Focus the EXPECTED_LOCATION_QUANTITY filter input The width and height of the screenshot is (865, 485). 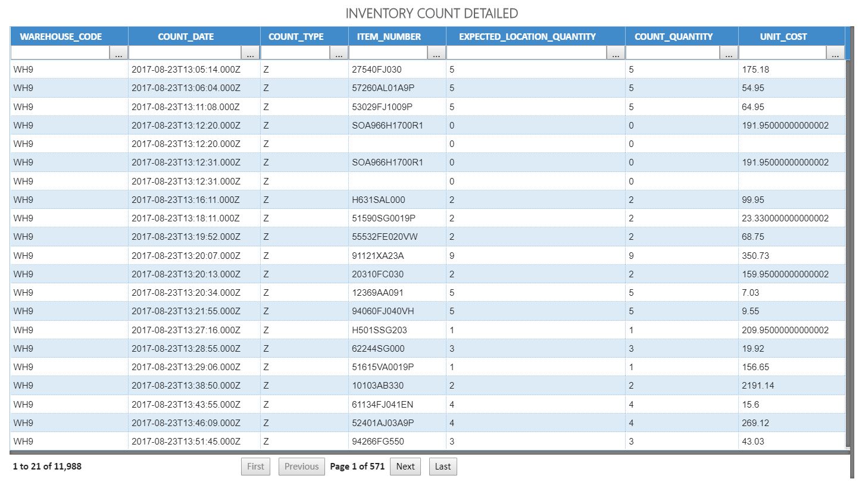[x=526, y=54]
